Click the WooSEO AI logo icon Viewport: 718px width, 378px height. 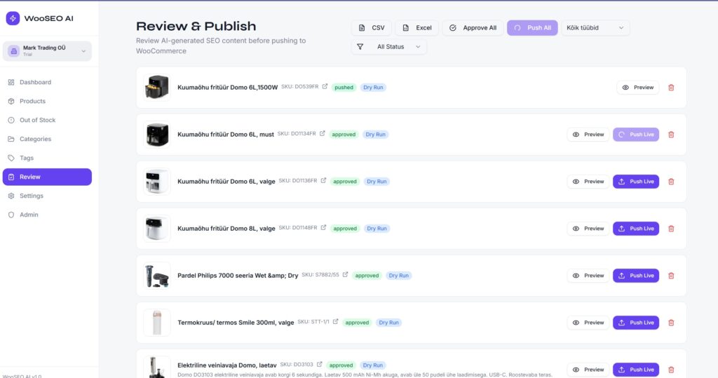pos(13,18)
